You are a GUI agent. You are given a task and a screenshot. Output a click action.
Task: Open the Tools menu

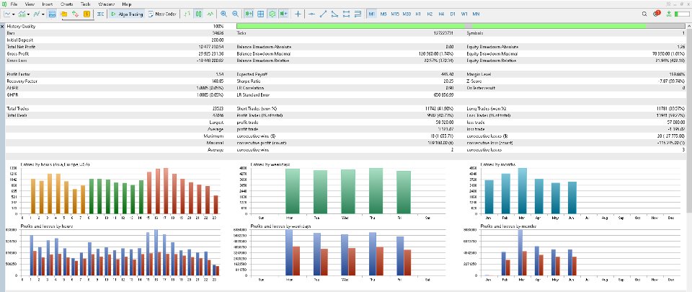coord(86,4)
